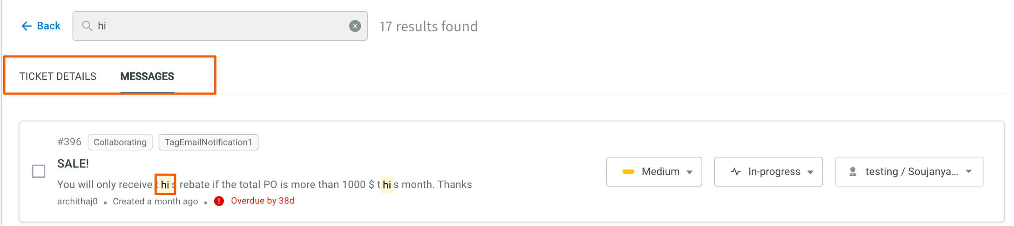Focus the search input containing hi

click(x=220, y=26)
